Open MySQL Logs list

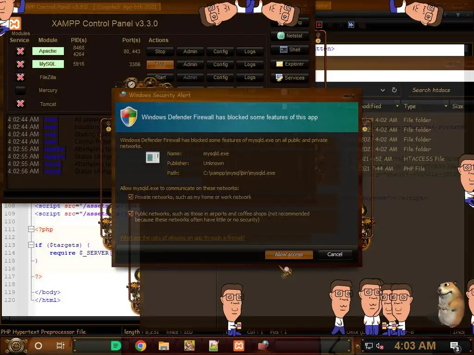point(249,64)
